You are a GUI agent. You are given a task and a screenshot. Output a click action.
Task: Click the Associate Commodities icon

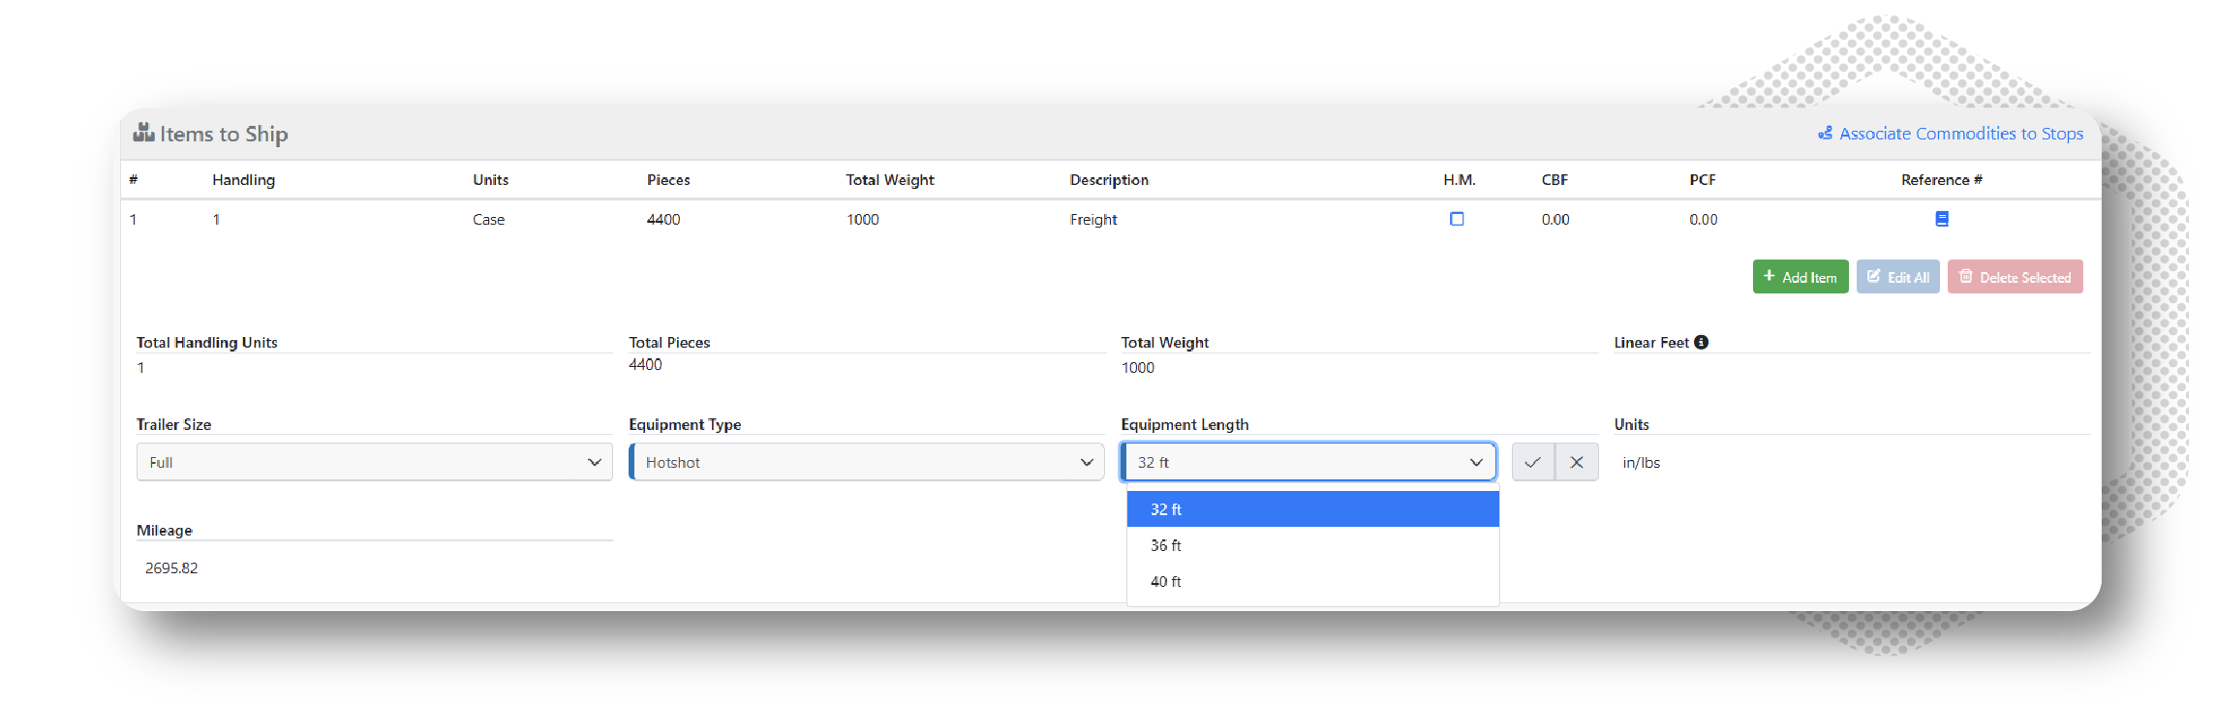pyautogui.click(x=1825, y=134)
